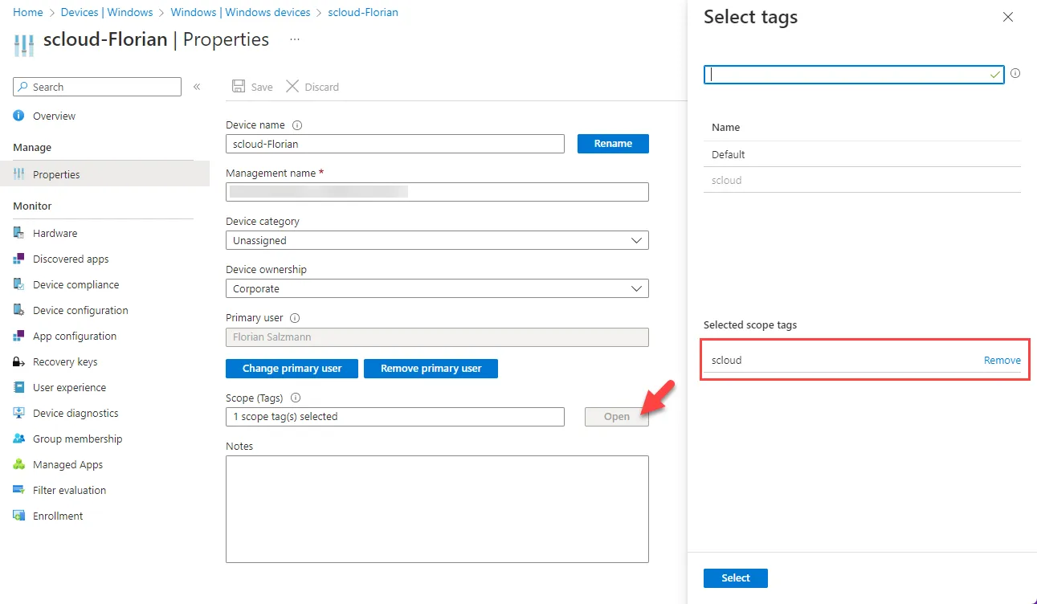1037x604 pixels.
Task: Open the ellipsis menu beside Properties title
Action: pyautogui.click(x=295, y=39)
